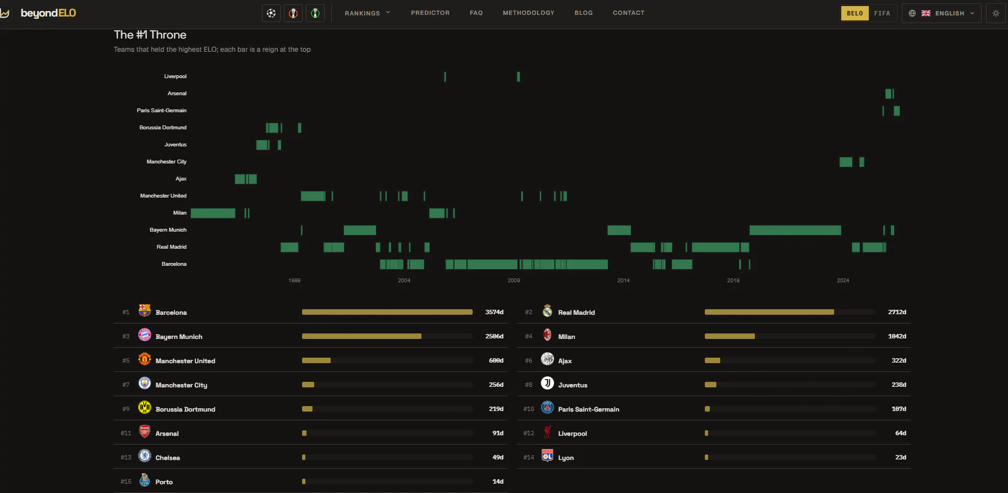Click the Real Madrid club crest

547,311
